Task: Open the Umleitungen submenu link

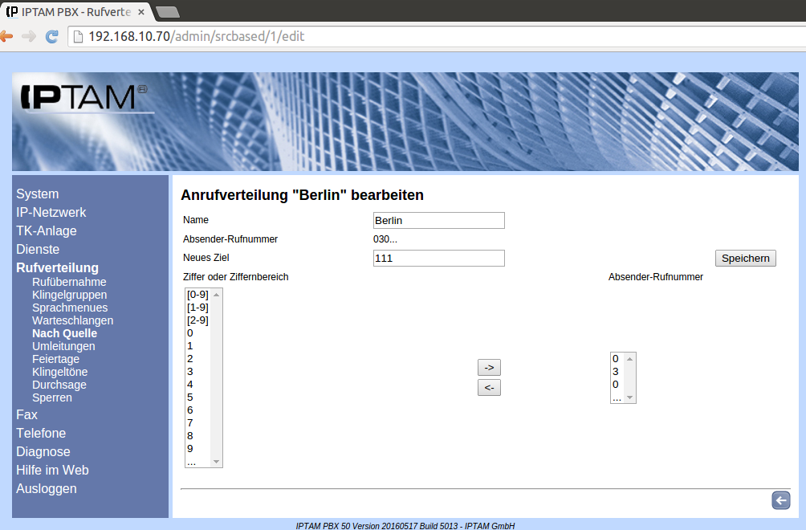Action: (x=63, y=346)
